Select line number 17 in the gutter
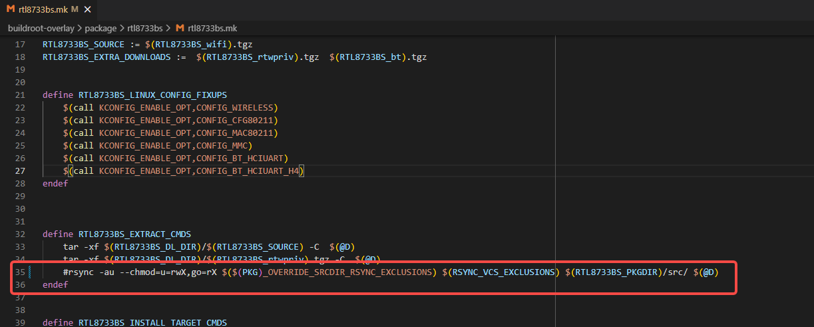 pos(19,45)
